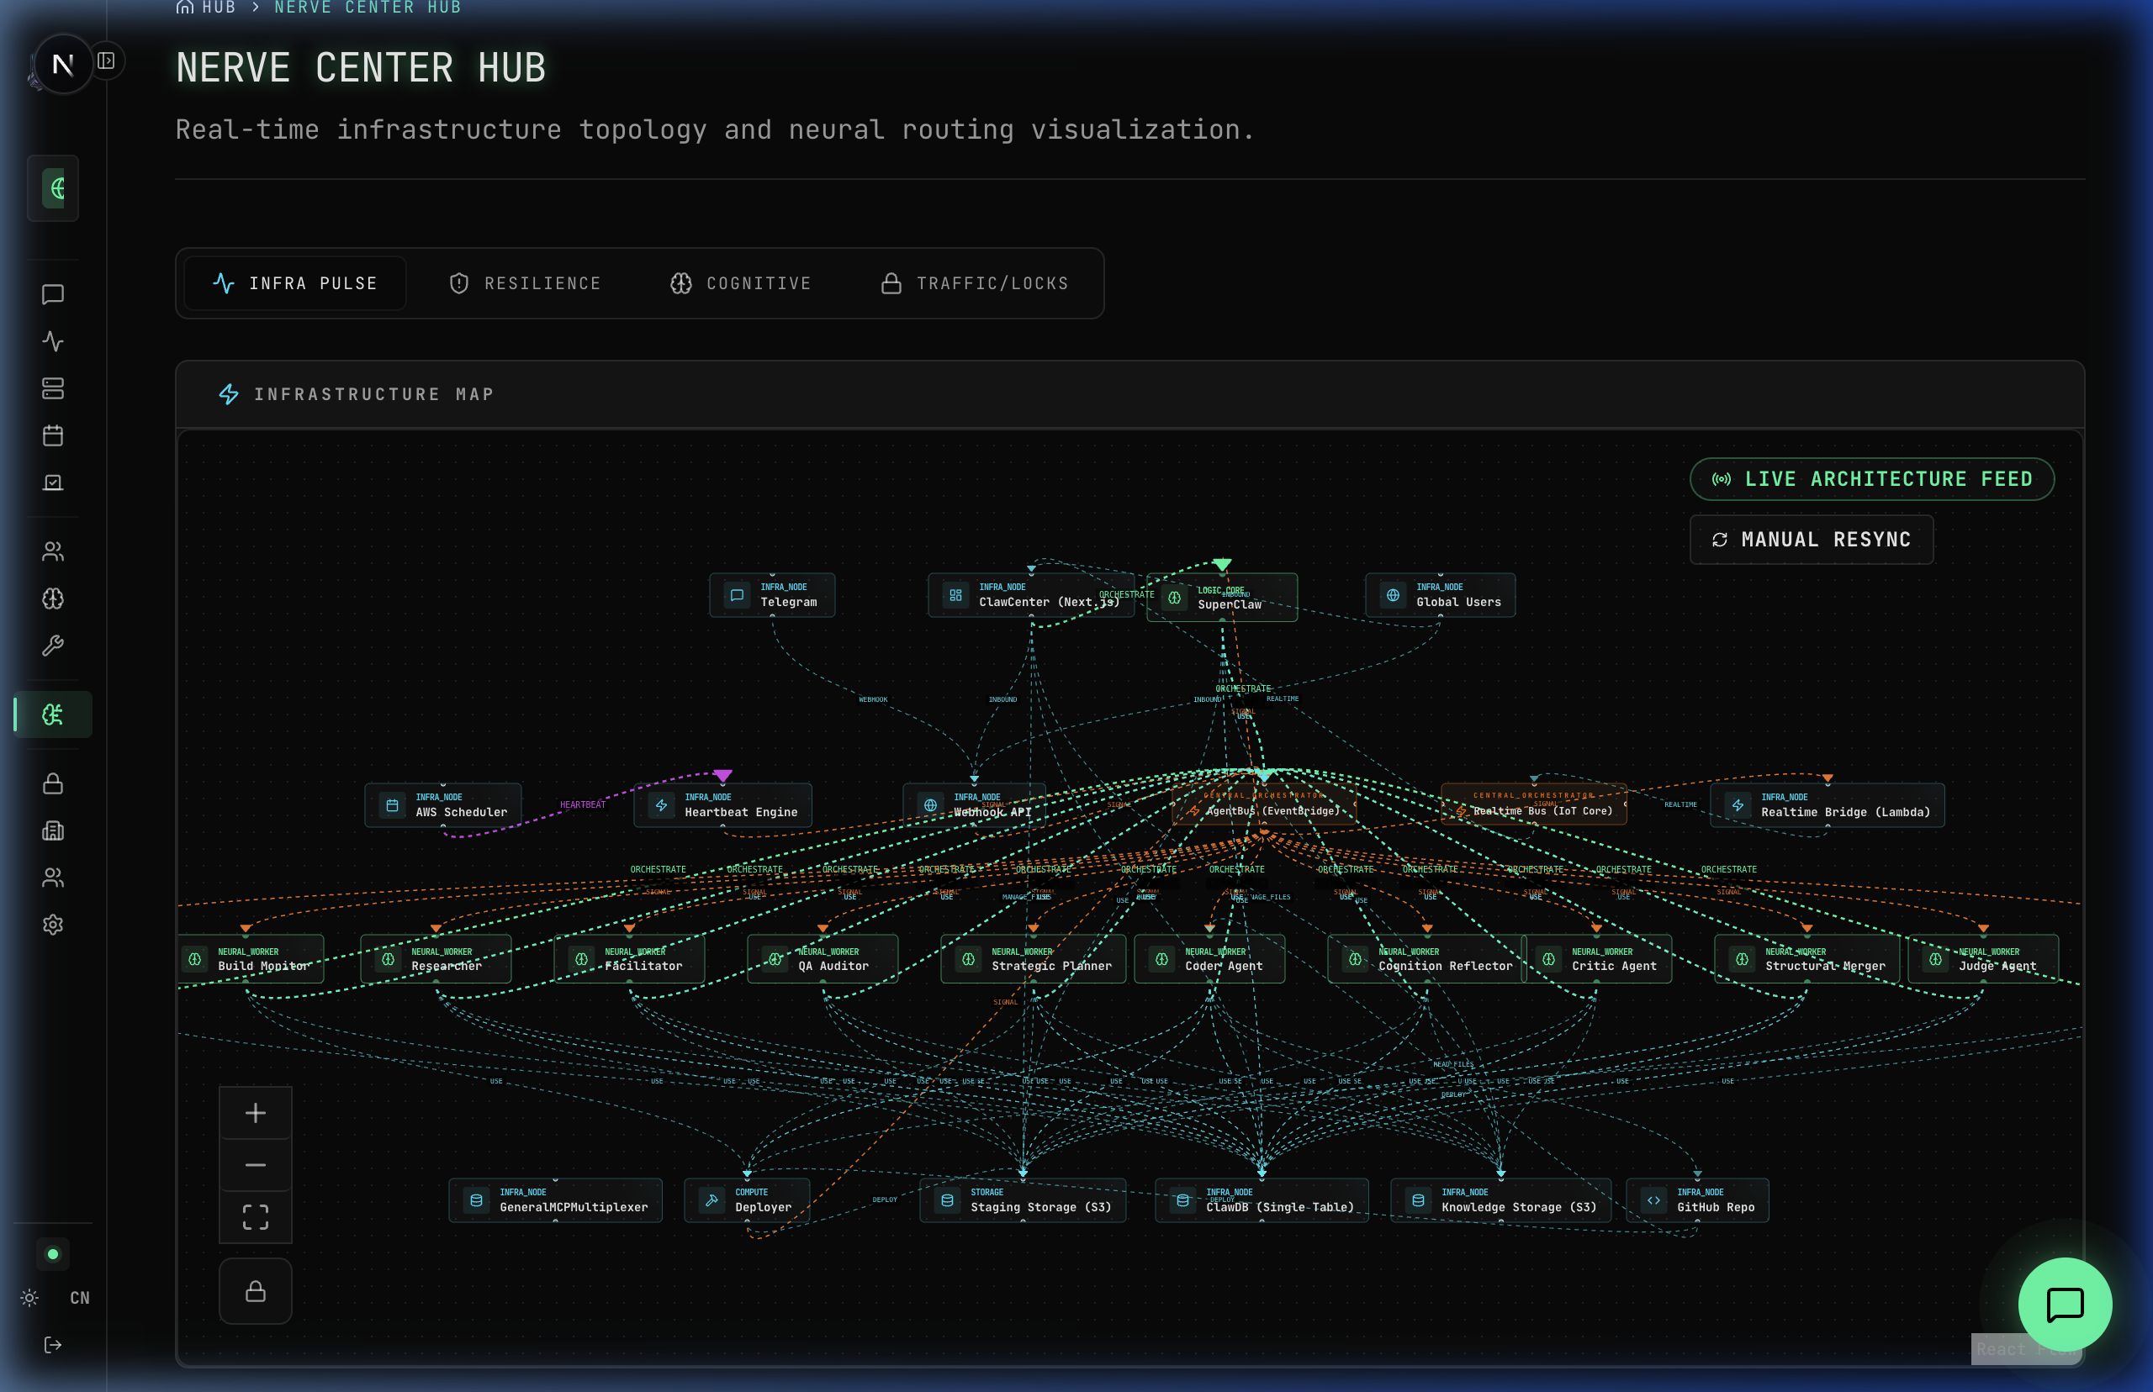This screenshot has width=2153, height=1392.
Task: Open the calendar sidebar icon
Action: coord(52,435)
